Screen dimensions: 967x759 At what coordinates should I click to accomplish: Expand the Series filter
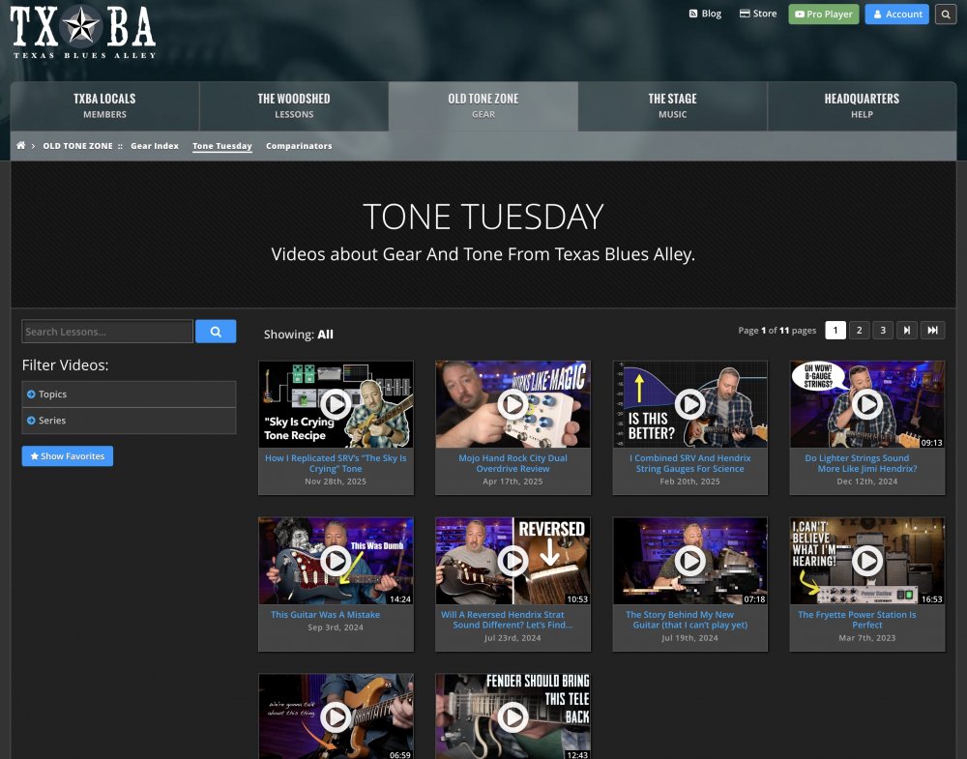point(129,421)
